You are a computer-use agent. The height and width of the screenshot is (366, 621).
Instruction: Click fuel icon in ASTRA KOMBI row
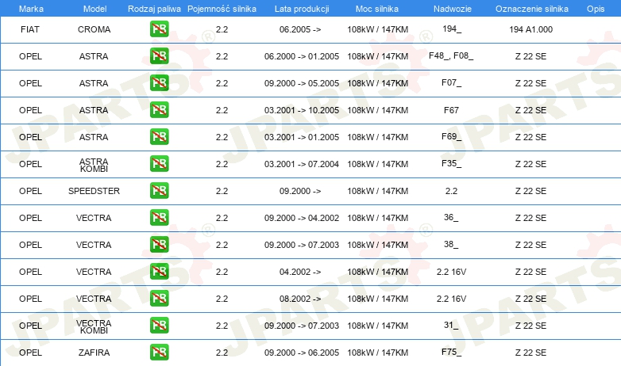[159, 164]
